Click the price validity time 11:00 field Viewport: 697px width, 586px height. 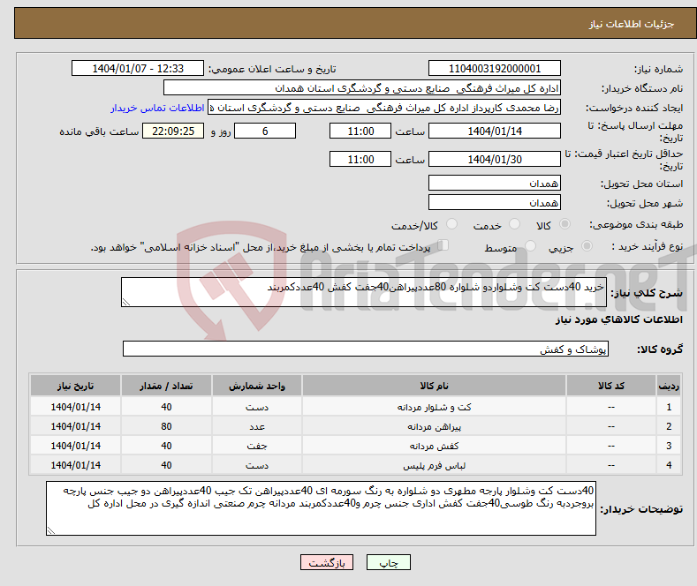tap(360, 159)
